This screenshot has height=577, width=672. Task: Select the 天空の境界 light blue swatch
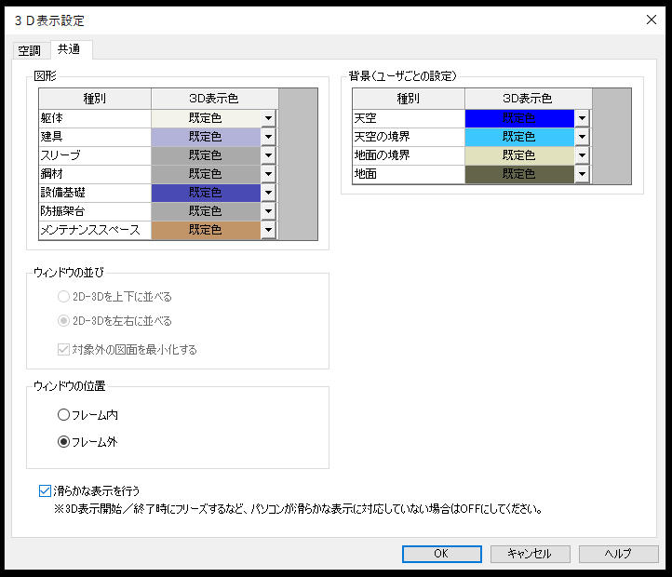point(519,137)
